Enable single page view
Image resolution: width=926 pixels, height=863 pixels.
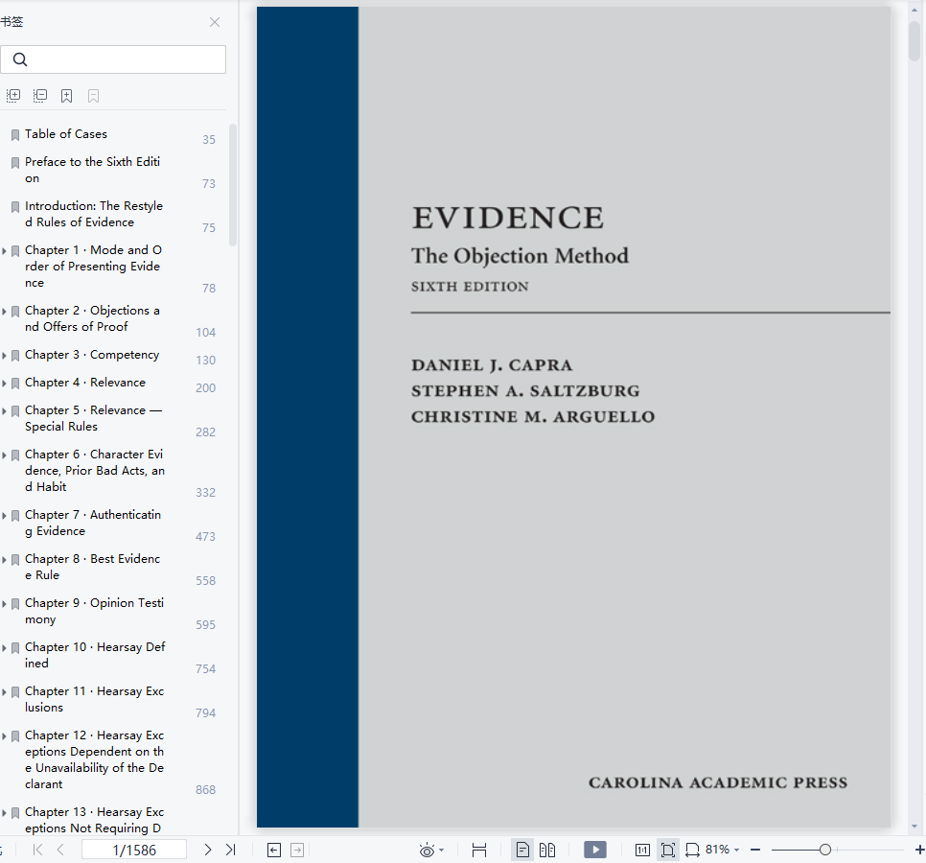pos(522,850)
